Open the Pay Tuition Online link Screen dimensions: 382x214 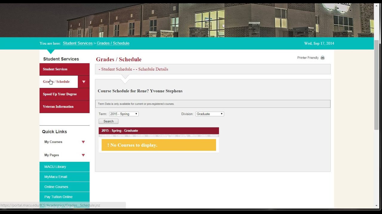point(64,197)
